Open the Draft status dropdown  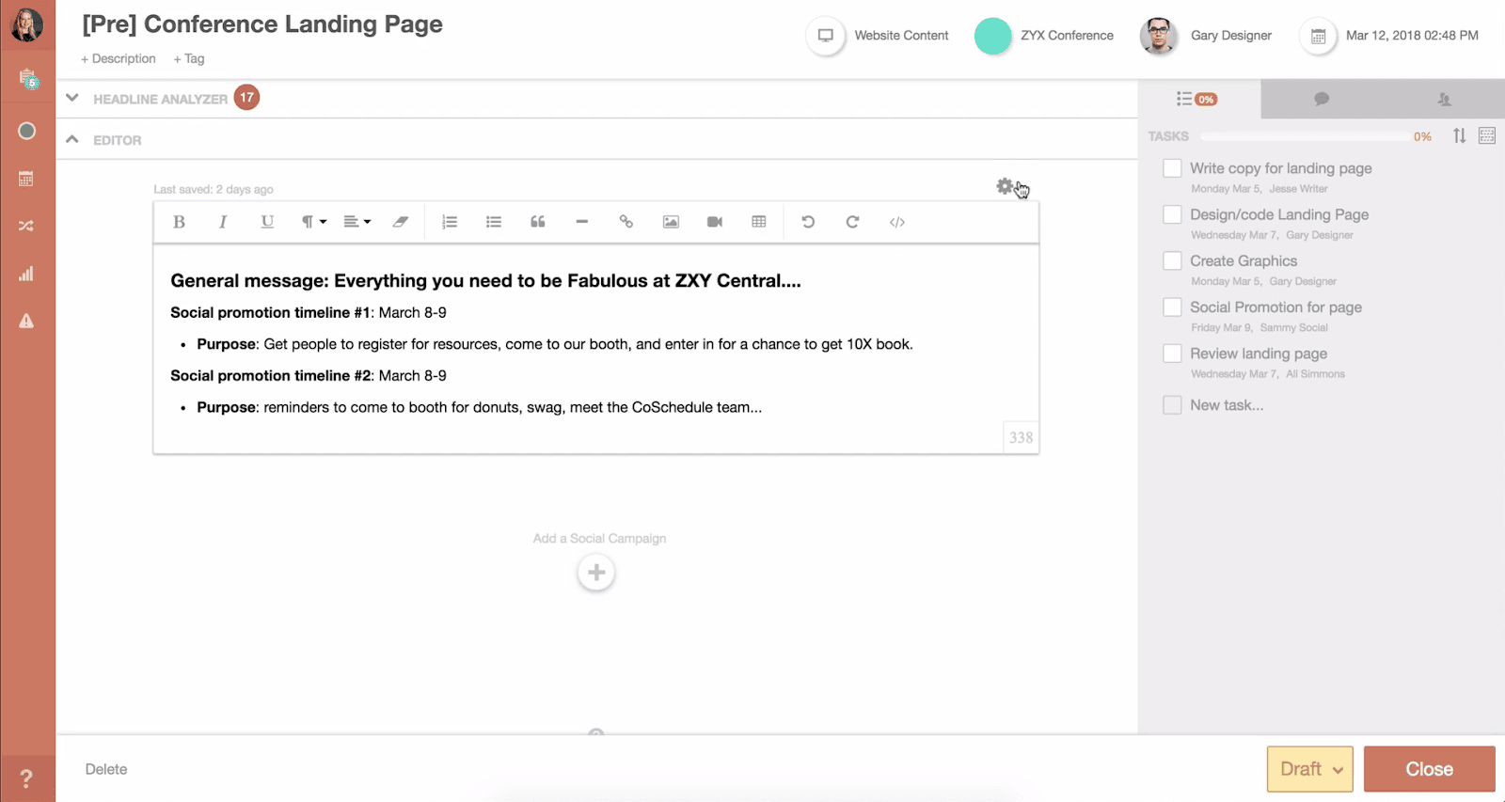click(1309, 769)
